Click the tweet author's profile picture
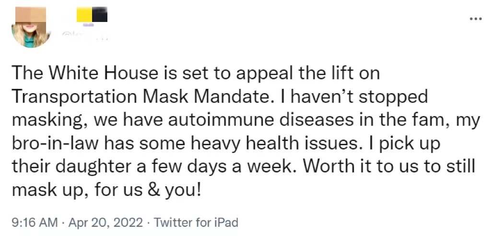 tap(31, 28)
